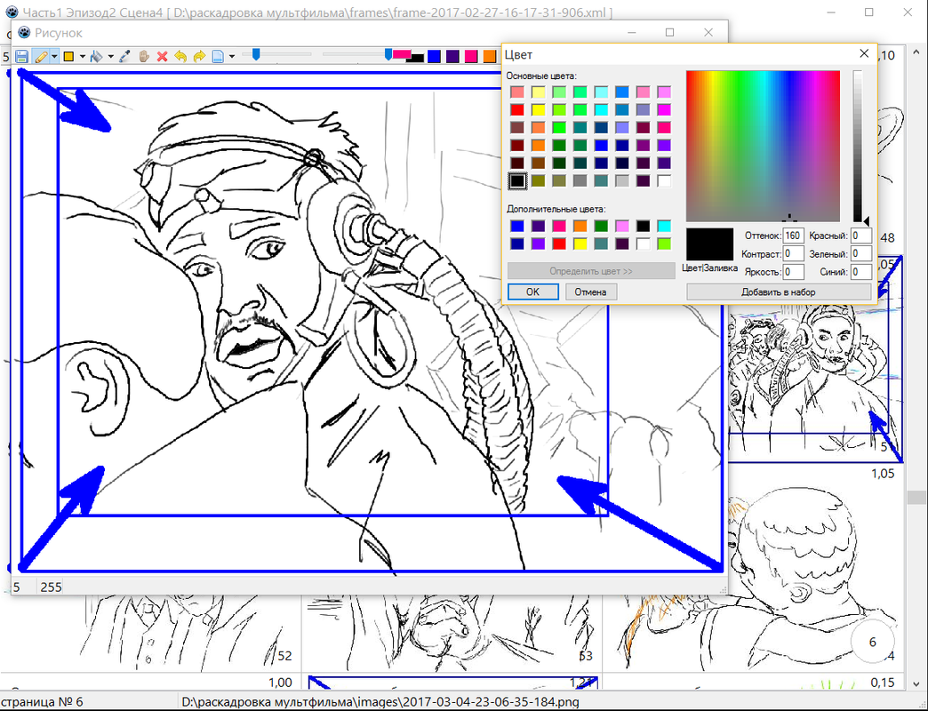Screen dimensions: 928x711
Task: Expand the rectangle shape dropdown arrow
Action: pos(83,56)
